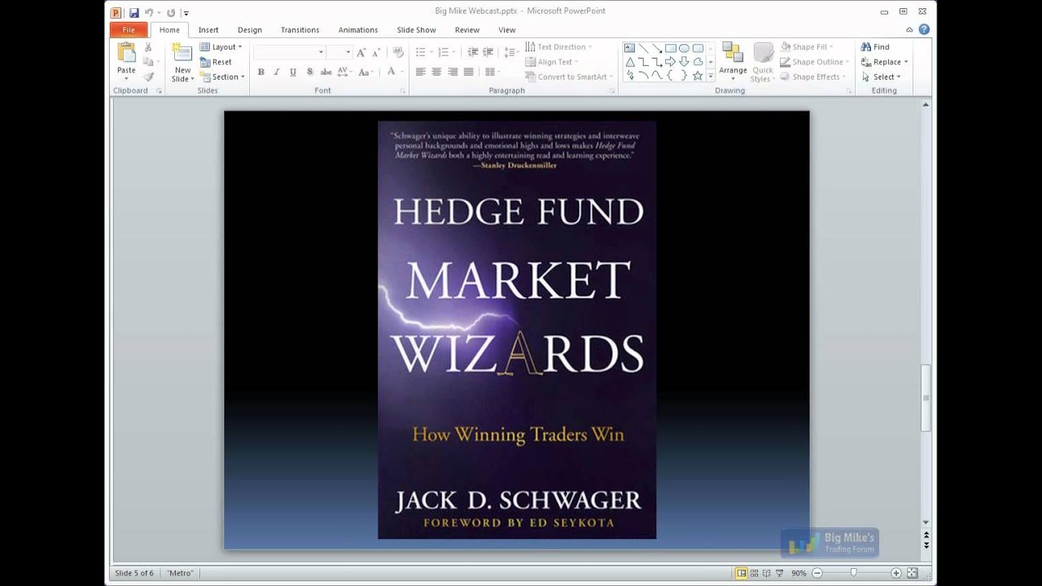Click the Numbering list icon
The image size is (1042, 586).
point(445,52)
